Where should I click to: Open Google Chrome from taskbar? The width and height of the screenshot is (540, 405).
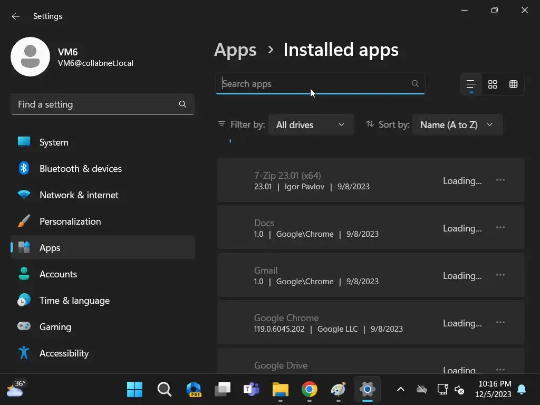[x=309, y=390]
